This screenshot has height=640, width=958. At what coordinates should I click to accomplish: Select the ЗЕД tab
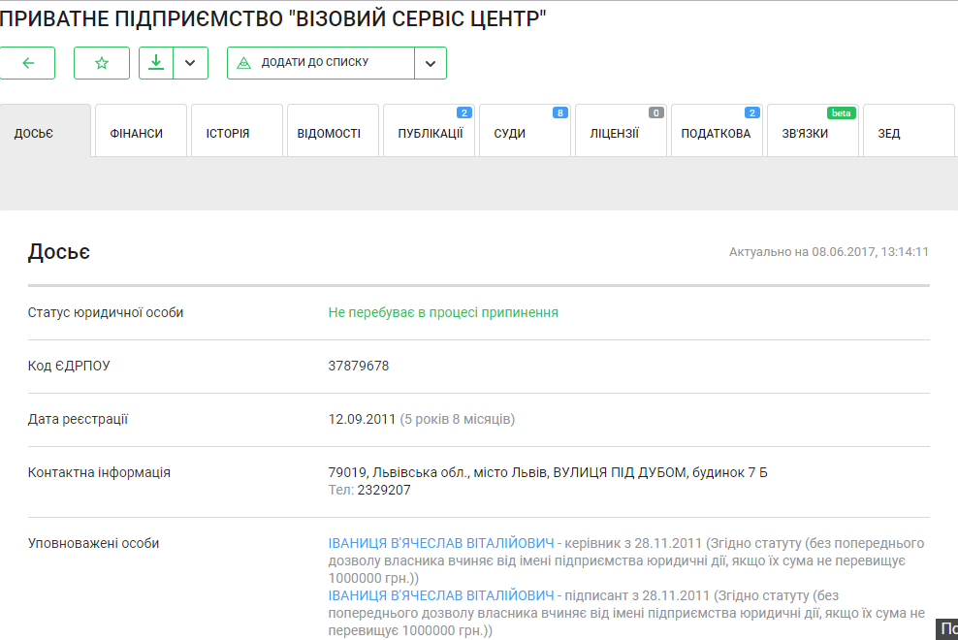coord(889,133)
